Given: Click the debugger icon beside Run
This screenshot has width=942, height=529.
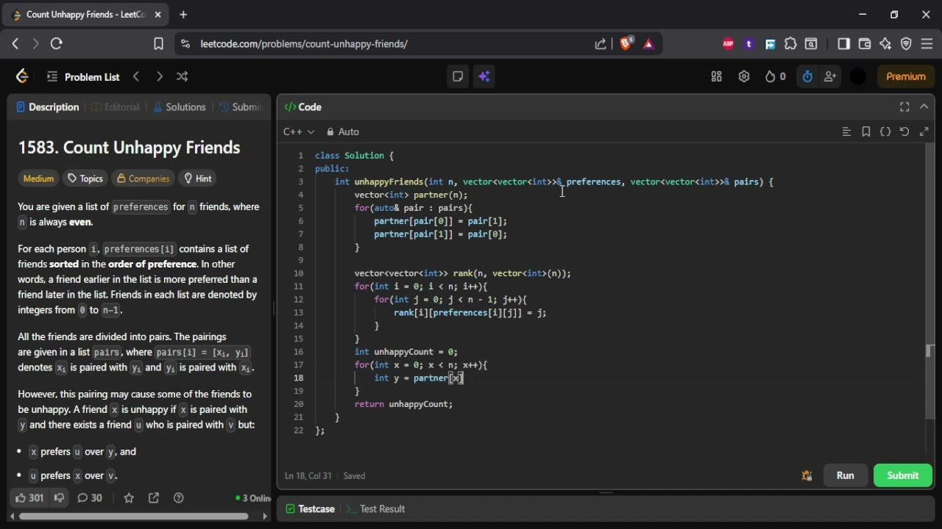Looking at the screenshot, I should 807,475.
